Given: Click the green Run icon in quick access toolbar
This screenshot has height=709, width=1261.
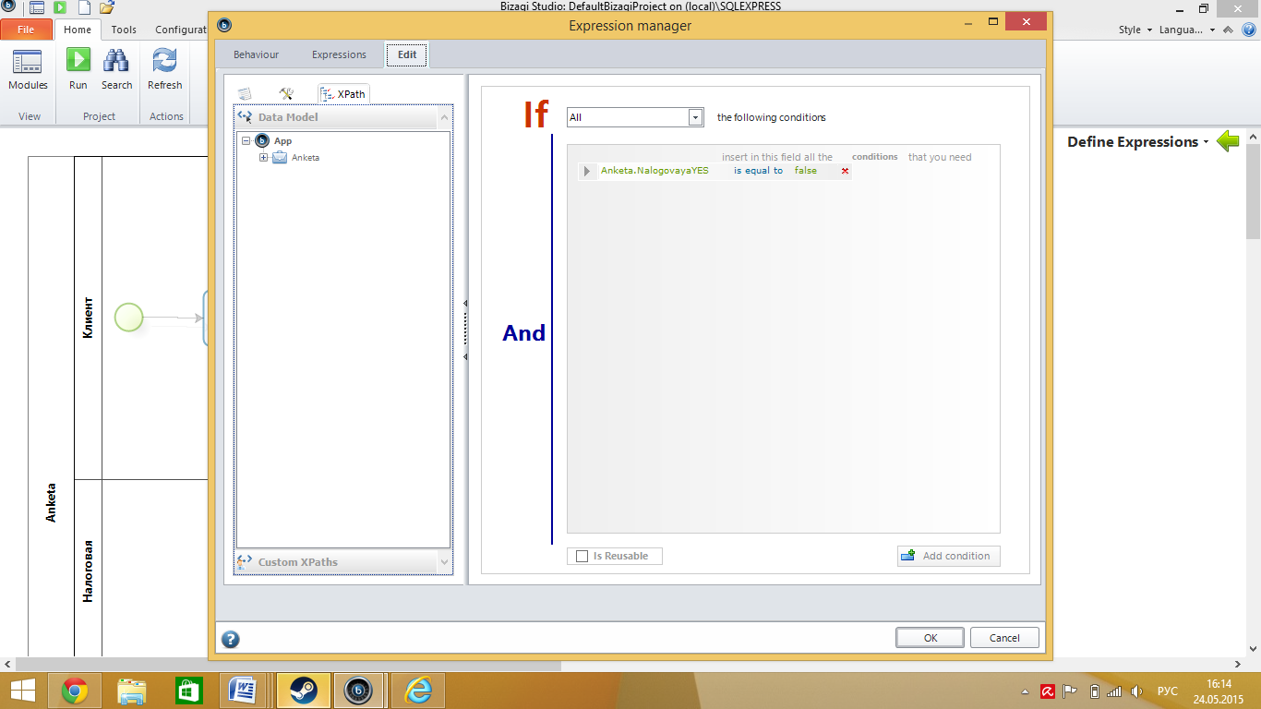Looking at the screenshot, I should point(60,7).
